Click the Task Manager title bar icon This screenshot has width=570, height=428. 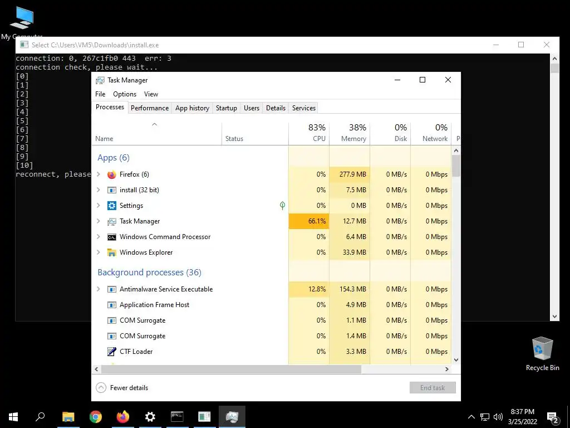click(x=100, y=80)
